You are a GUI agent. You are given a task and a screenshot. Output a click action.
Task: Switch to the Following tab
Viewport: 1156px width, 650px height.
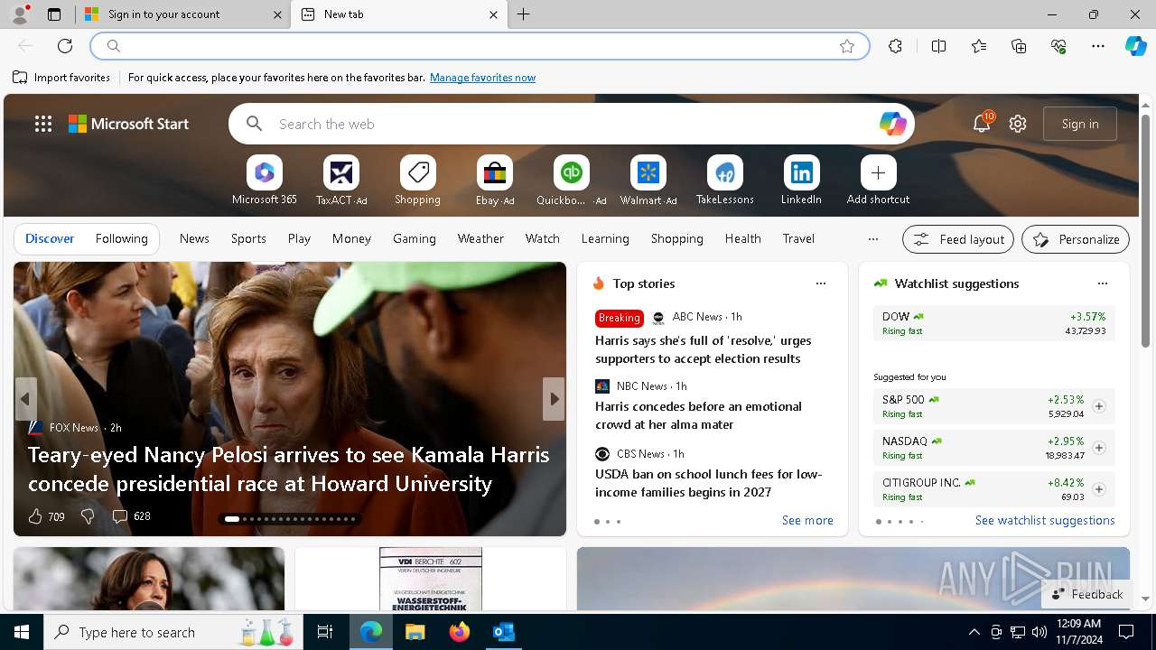121,238
